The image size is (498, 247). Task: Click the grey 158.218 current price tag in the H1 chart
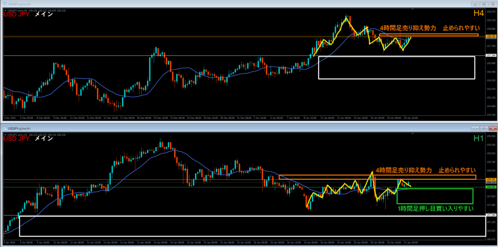pyautogui.click(x=491, y=183)
